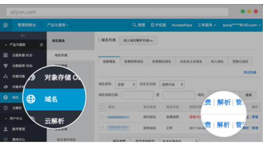Open the sunqi account dropdown
The image size is (263, 143).
(241, 25)
